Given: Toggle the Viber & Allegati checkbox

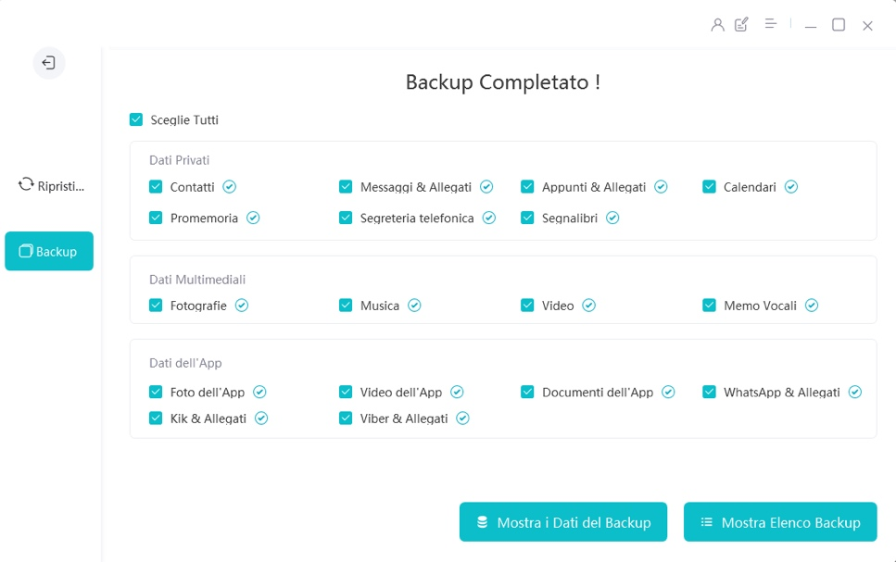Looking at the screenshot, I should [346, 418].
